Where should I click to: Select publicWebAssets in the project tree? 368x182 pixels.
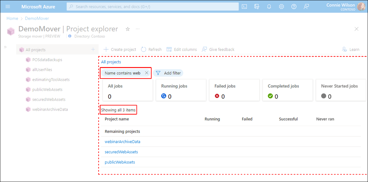(47, 90)
